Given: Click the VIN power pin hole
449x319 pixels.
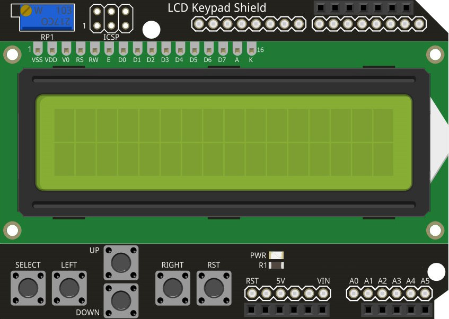Looking at the screenshot, I should pos(323,293).
